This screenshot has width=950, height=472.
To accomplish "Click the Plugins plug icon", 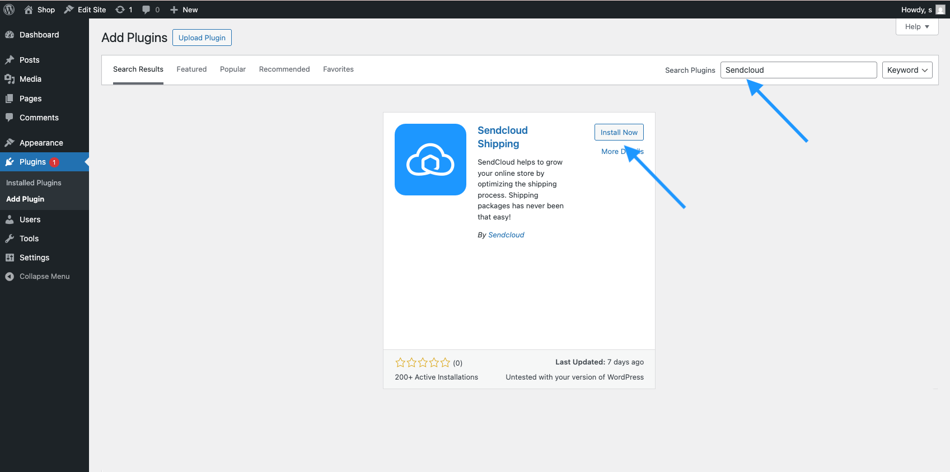I will tap(10, 162).
